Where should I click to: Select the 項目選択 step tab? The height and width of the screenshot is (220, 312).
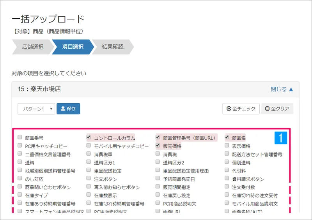(x=73, y=47)
